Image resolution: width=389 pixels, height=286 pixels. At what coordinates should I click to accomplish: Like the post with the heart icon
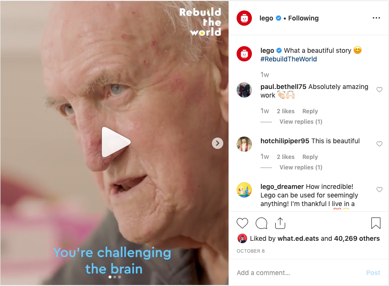[242, 223]
